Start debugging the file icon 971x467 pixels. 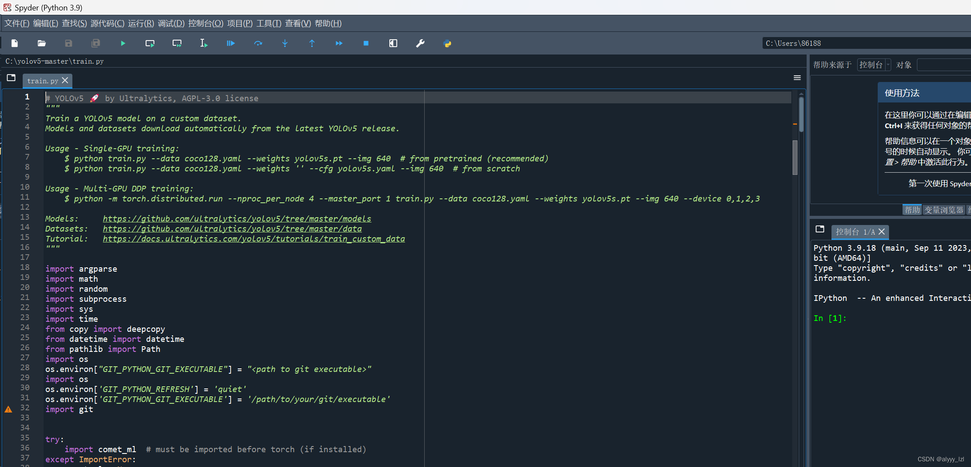[231, 43]
